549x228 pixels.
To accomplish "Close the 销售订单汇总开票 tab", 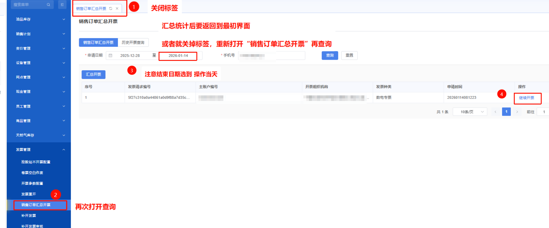I will pyautogui.click(x=117, y=8).
